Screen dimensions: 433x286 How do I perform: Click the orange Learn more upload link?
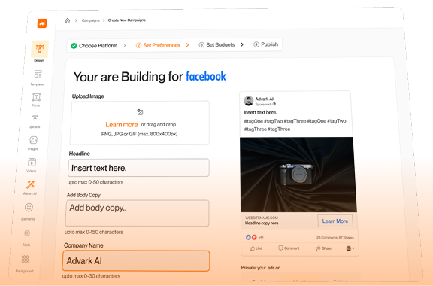[x=122, y=125]
